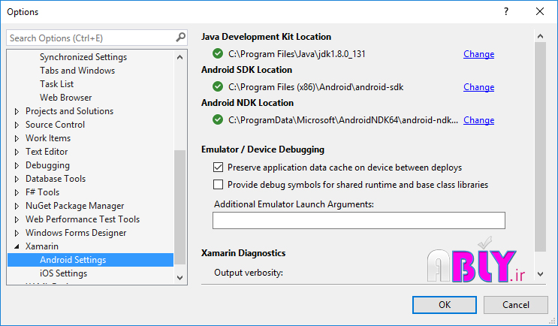Click the search magnifier icon

180,38
